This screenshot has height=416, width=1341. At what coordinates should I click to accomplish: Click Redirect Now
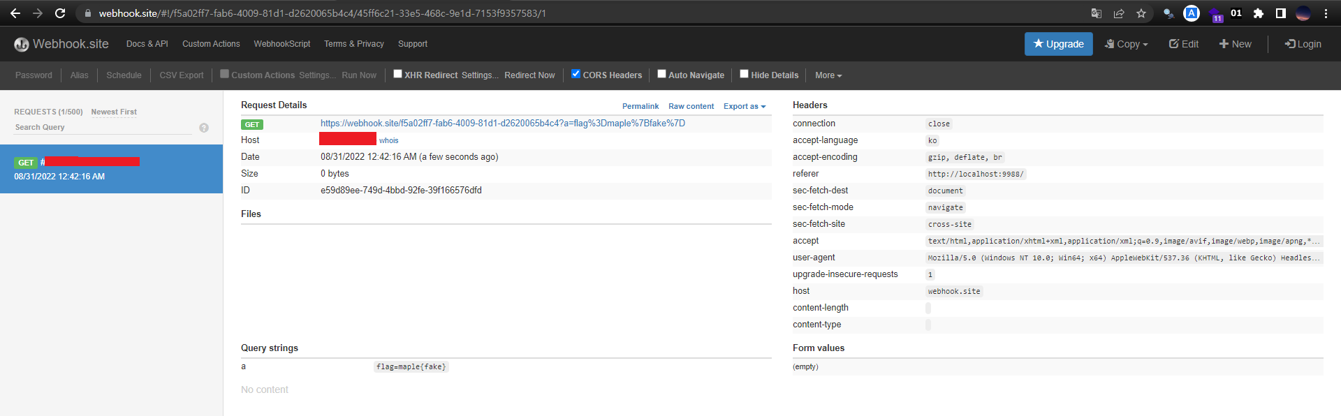(x=529, y=75)
